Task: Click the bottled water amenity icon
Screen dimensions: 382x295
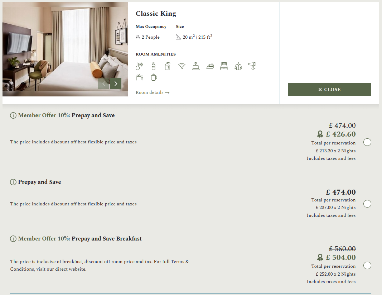Action: [x=154, y=66]
